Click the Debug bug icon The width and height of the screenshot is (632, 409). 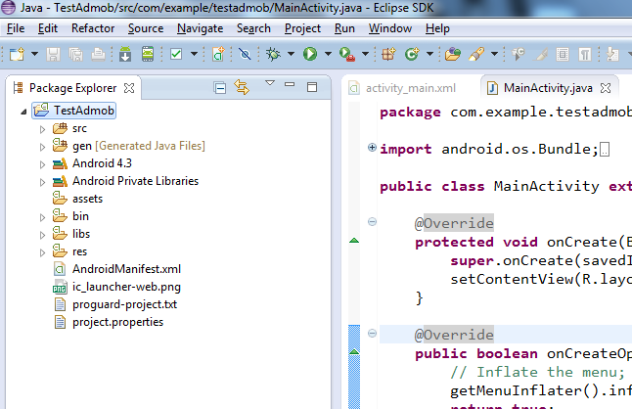273,54
